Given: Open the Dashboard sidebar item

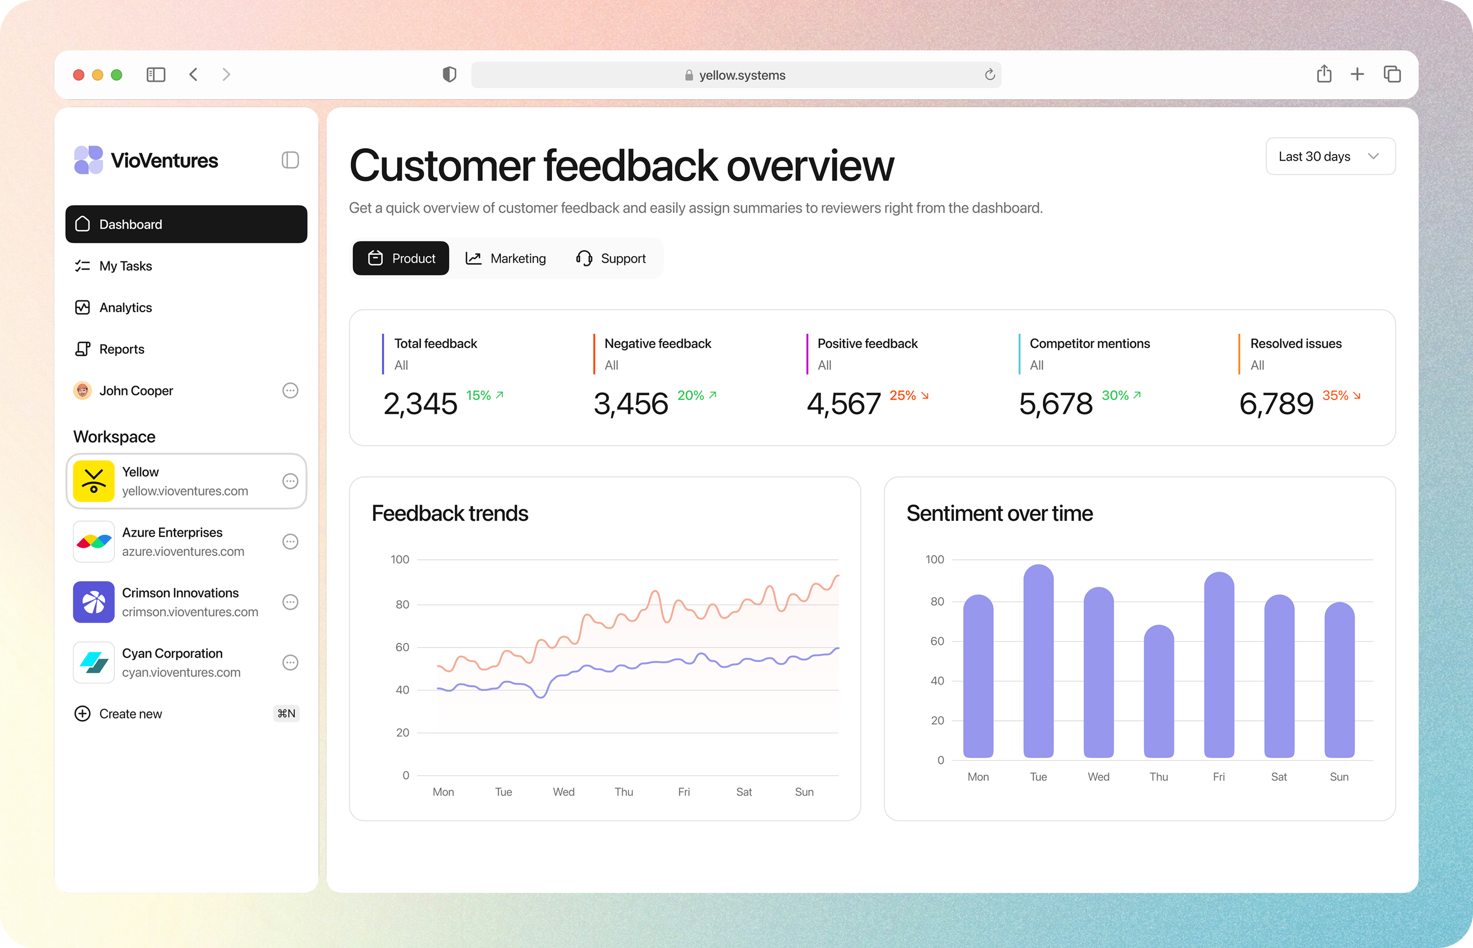Looking at the screenshot, I should pos(186,224).
